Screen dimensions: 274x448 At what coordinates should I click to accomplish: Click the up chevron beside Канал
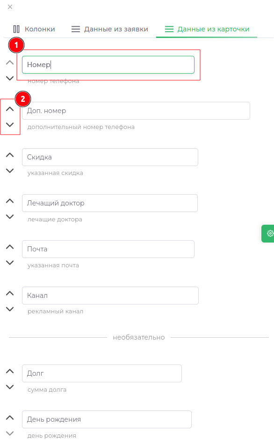pyautogui.click(x=10, y=293)
